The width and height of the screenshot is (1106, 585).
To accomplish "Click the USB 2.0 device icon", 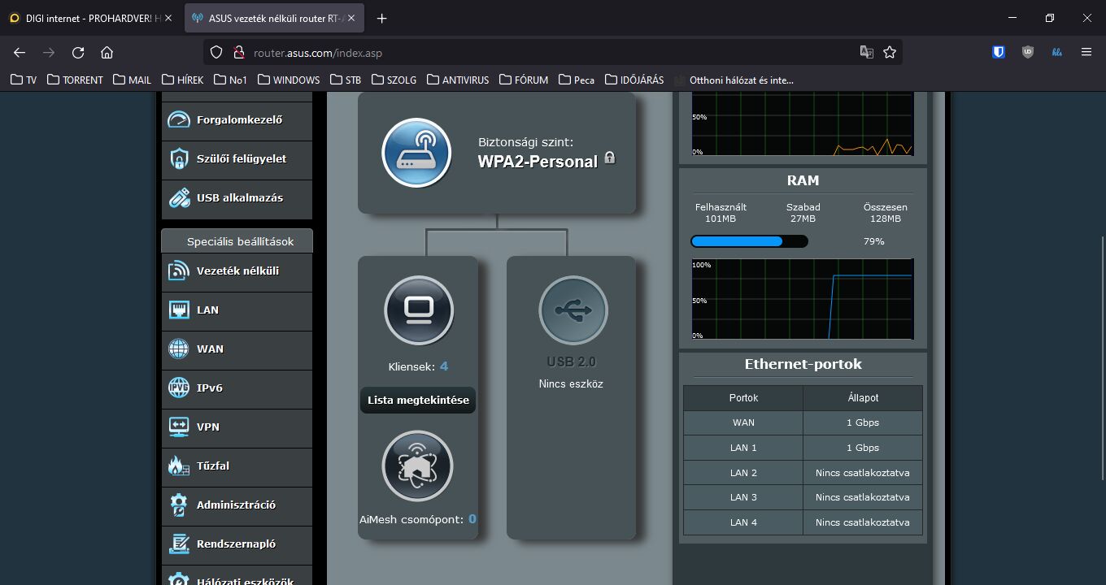I will click(x=573, y=310).
